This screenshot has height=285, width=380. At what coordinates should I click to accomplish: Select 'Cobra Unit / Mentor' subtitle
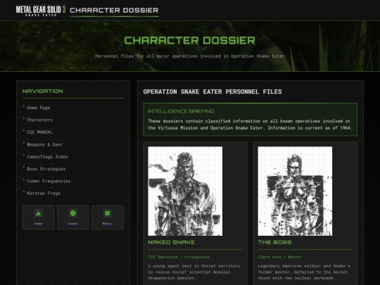[x=279, y=257]
